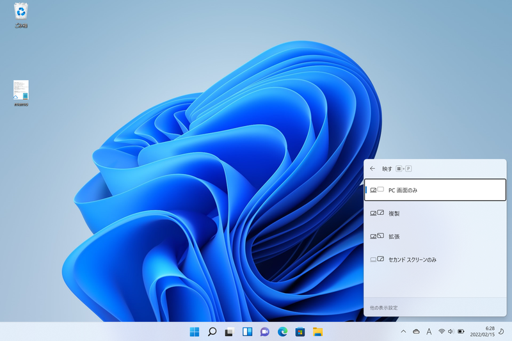Viewport: 512px width, 341px height.
Task: Go back with the 映す panel arrow
Action: point(372,169)
